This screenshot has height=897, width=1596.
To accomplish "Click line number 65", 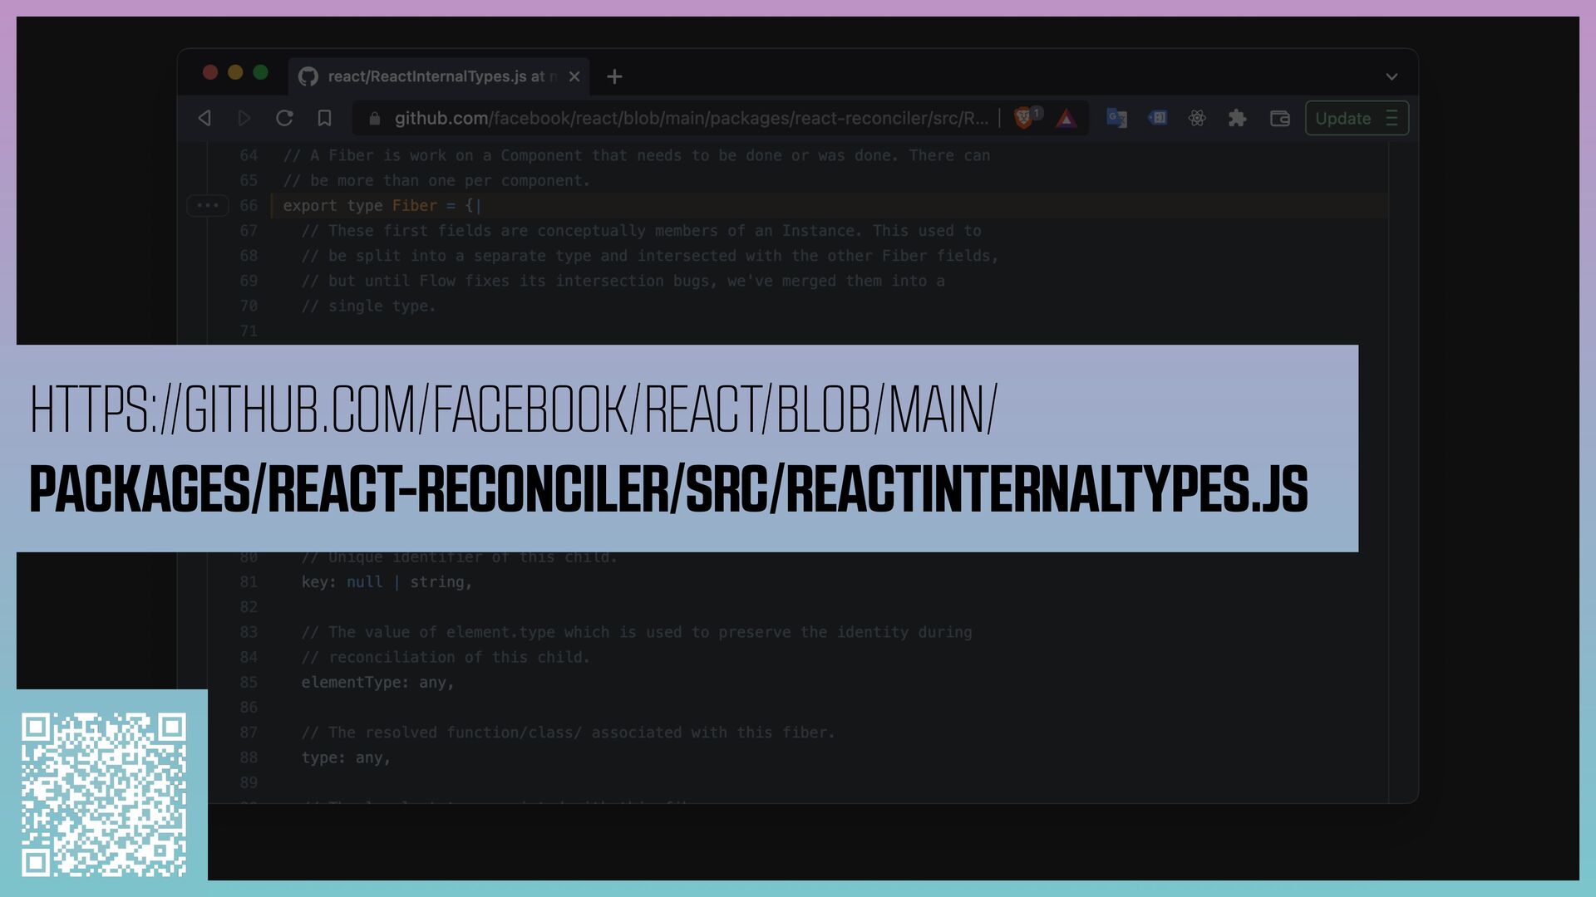I will (249, 180).
